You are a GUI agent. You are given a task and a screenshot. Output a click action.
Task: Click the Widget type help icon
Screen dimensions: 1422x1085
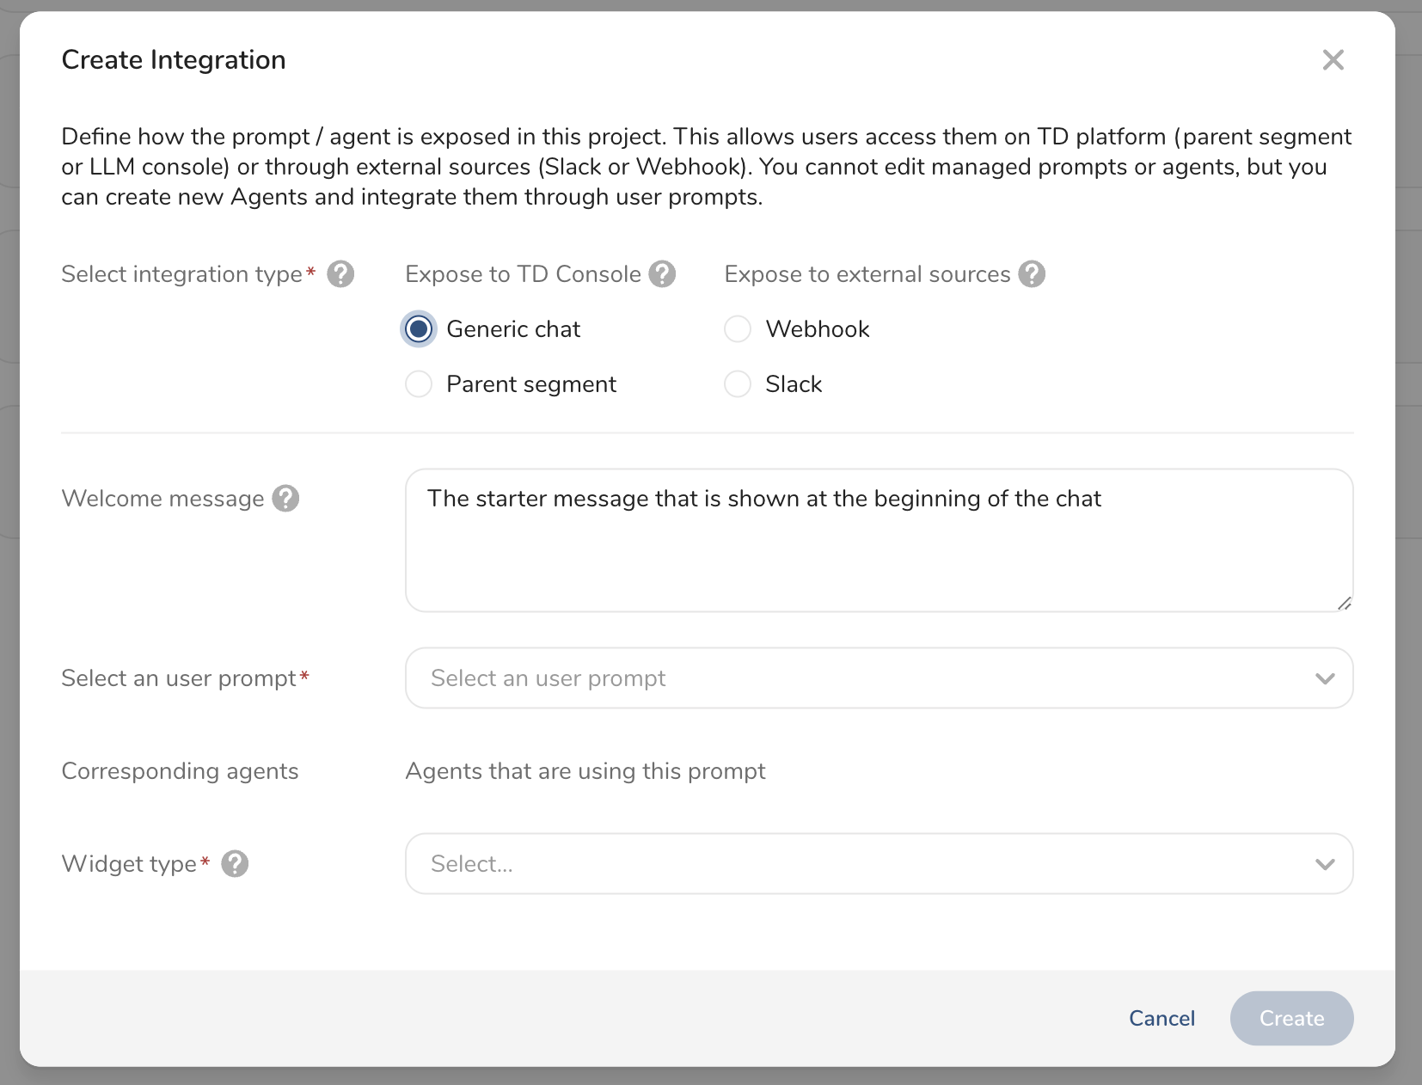[235, 864]
